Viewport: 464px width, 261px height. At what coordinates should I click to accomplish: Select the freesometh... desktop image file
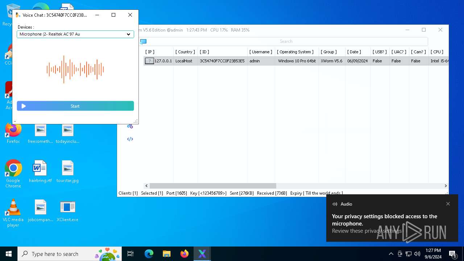40,133
